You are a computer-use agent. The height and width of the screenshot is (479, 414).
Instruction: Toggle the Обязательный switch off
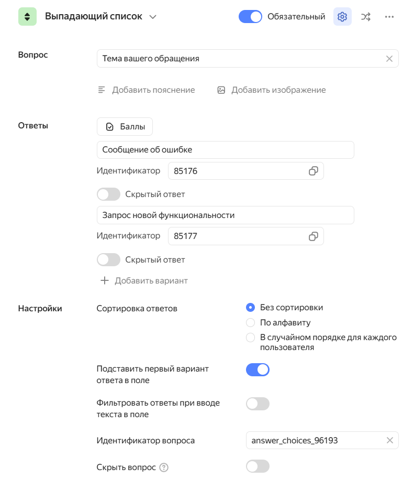pyautogui.click(x=250, y=17)
